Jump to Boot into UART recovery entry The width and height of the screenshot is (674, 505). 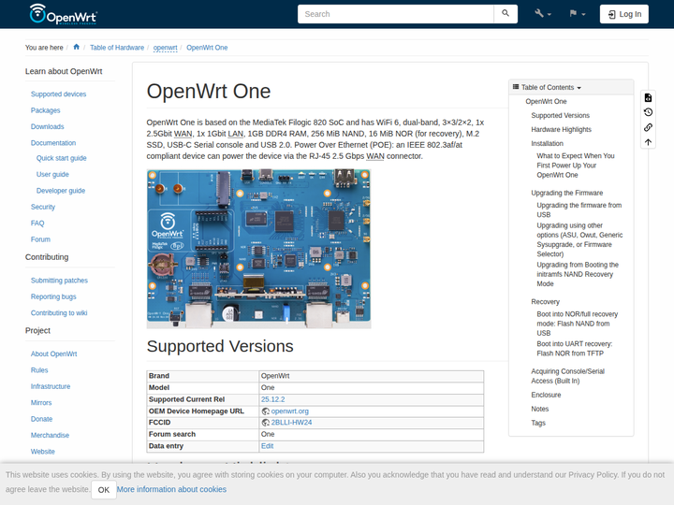pos(574,349)
